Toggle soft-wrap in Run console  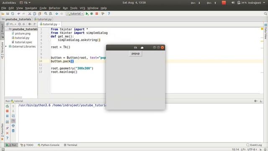[x=13, y=116]
